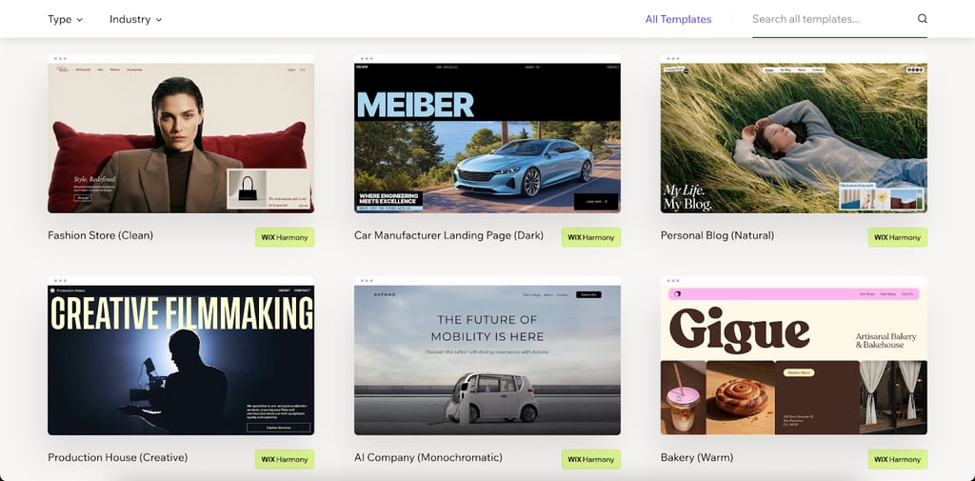
Task: Click the Fashion Store (Clean) title
Action: coord(100,235)
